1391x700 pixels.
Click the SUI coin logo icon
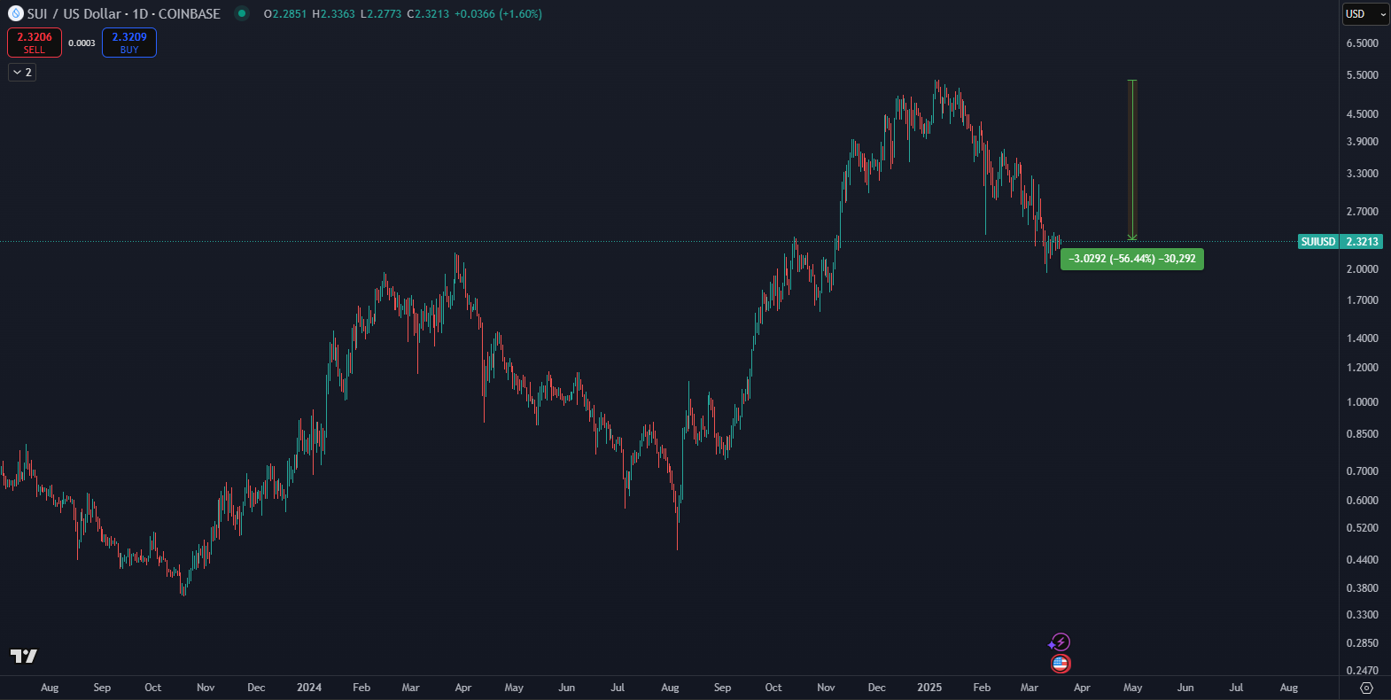tap(15, 13)
